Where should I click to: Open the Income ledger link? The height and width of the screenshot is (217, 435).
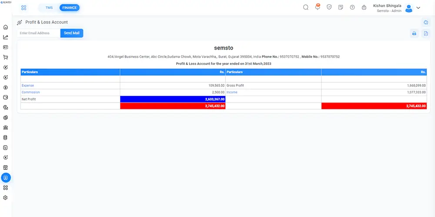coord(232,92)
